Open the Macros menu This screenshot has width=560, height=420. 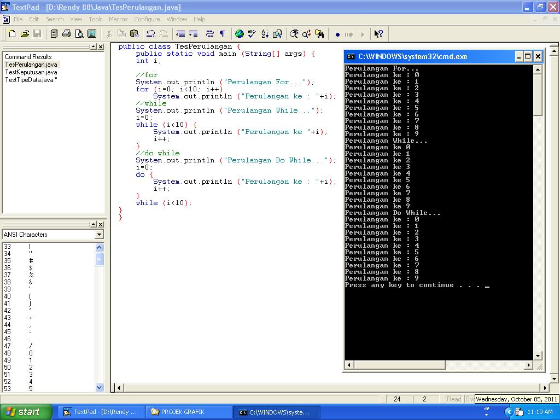point(118,19)
